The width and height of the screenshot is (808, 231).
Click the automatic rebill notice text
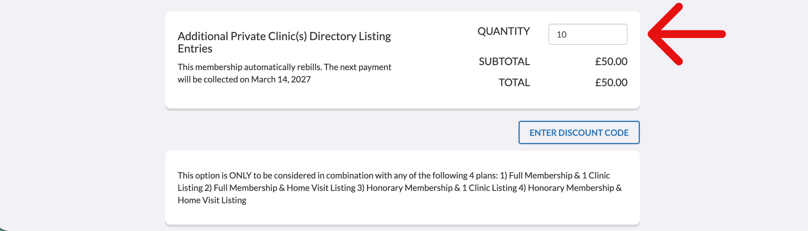point(284,73)
